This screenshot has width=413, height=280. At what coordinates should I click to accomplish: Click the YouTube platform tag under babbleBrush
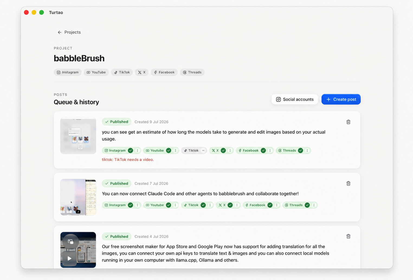click(x=96, y=72)
